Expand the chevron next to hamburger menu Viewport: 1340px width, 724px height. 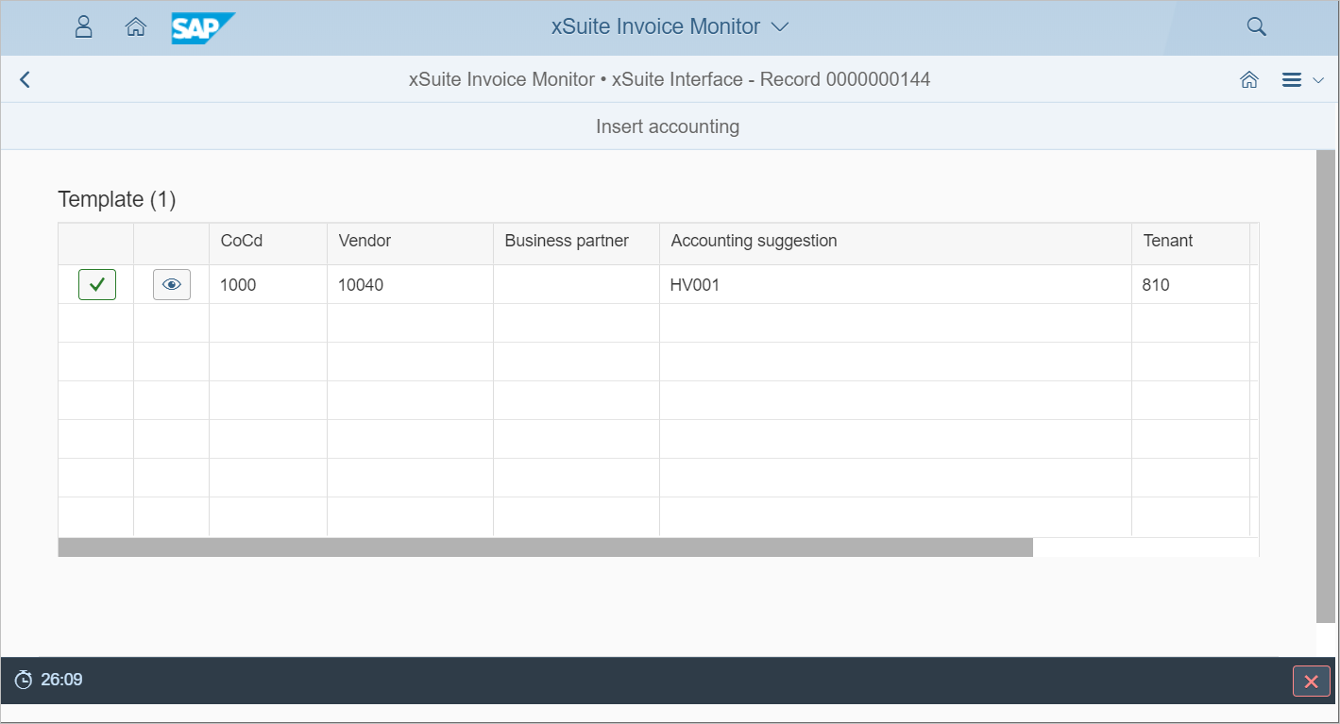[1318, 81]
